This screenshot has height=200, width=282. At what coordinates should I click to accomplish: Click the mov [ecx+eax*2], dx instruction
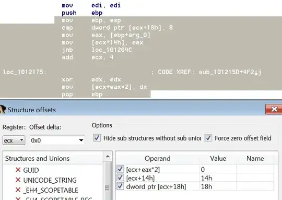click(104, 87)
